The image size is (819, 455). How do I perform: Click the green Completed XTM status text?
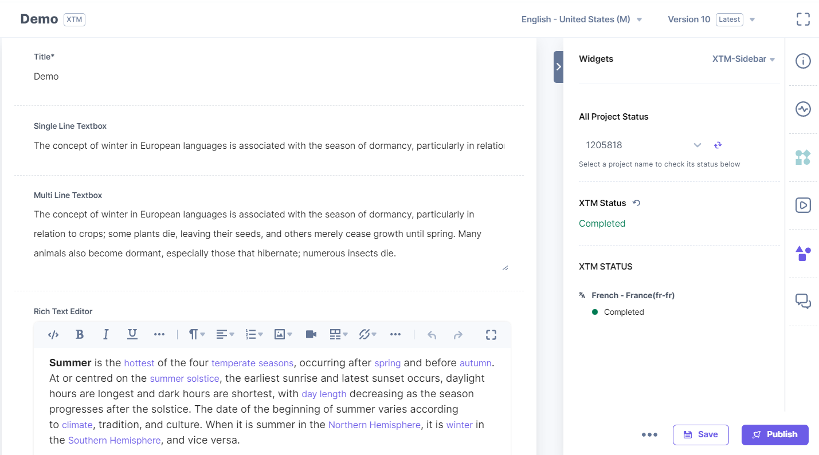tap(602, 223)
